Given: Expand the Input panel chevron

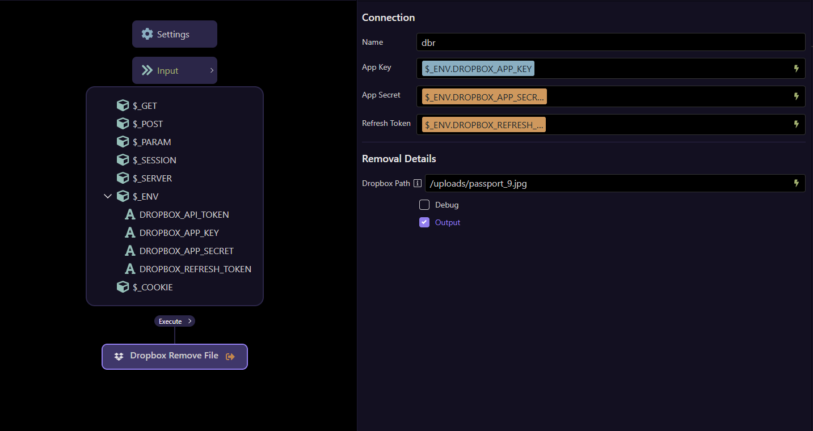Looking at the screenshot, I should point(212,70).
